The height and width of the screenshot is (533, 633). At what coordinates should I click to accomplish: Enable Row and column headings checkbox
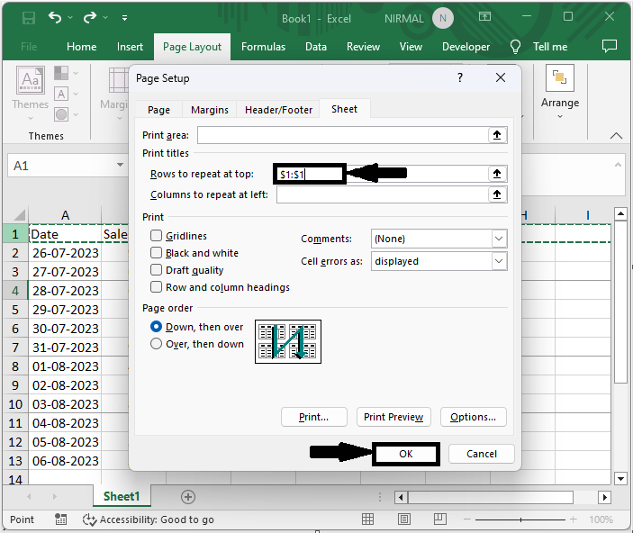tap(157, 287)
